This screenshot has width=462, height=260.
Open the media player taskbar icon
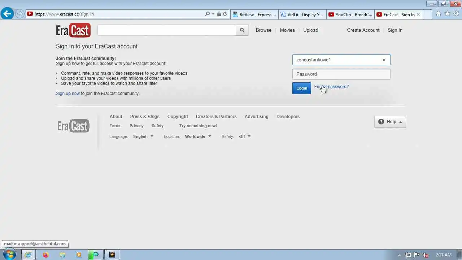click(79, 255)
